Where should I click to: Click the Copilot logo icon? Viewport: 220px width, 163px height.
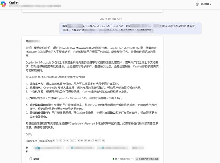coord(3,4)
